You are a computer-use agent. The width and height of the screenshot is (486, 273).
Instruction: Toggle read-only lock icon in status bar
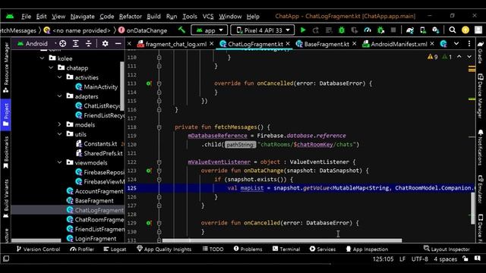pos(465,259)
